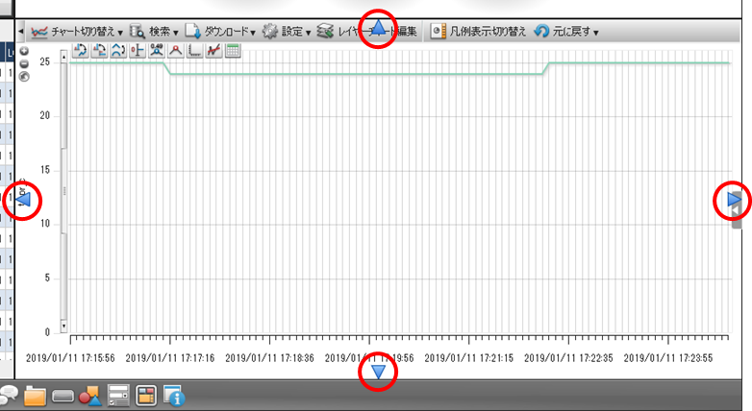
Task: Pan chart left with blue left triangle
Action: tap(23, 200)
